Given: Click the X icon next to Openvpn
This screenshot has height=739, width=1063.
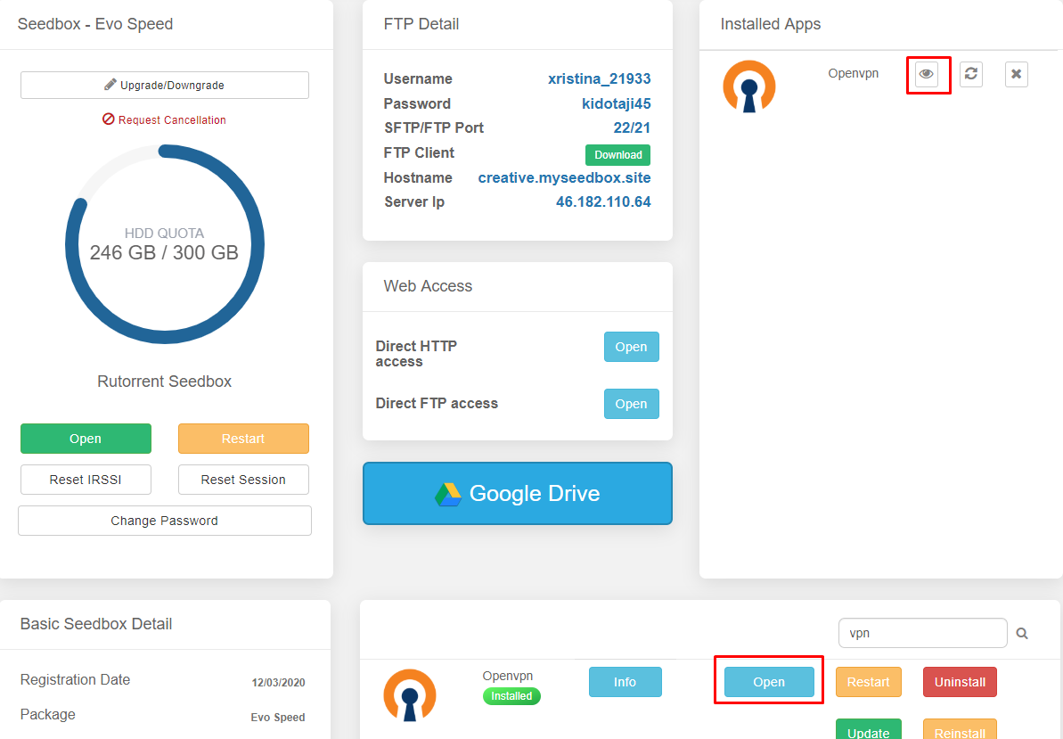Looking at the screenshot, I should click(1016, 74).
